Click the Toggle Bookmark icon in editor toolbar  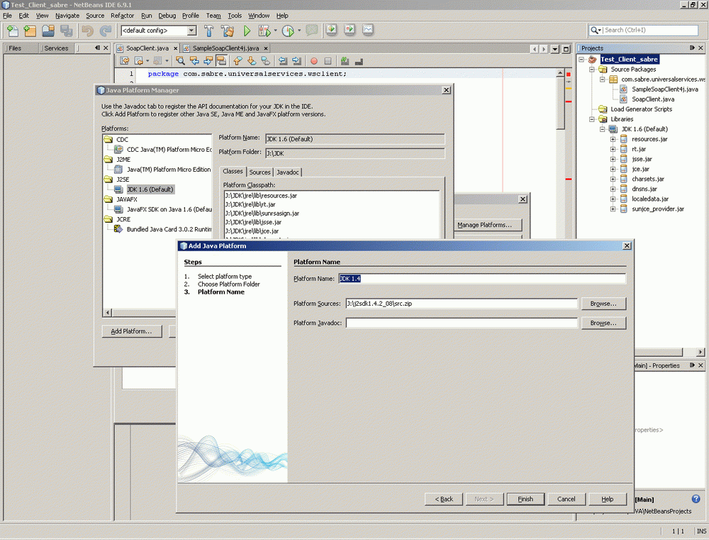(265, 60)
